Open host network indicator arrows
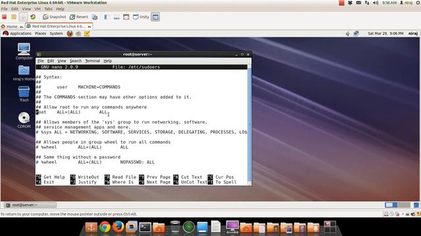Image resolution: width=421 pixels, height=236 pixels. [x=367, y=3]
